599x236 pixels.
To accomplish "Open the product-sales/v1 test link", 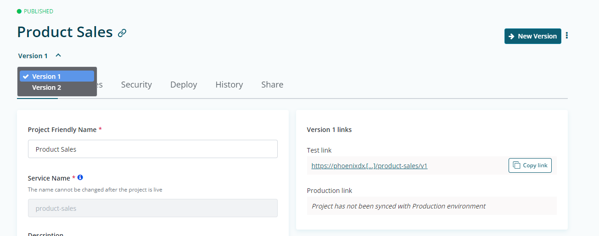I will [x=369, y=166].
